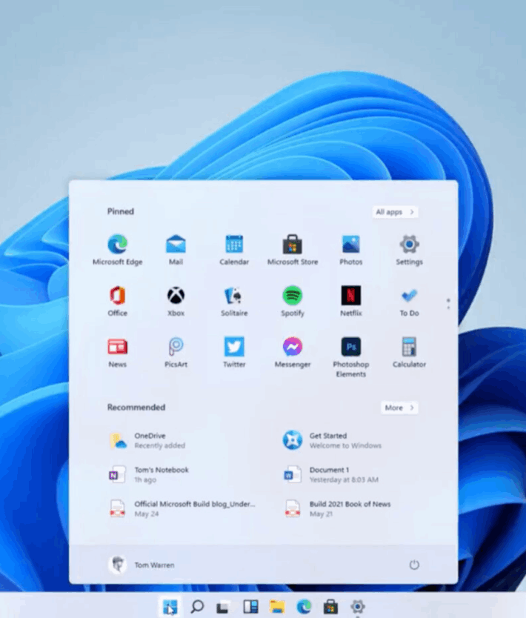This screenshot has height=618, width=526.
Task: Click the All apps button
Action: click(x=395, y=212)
